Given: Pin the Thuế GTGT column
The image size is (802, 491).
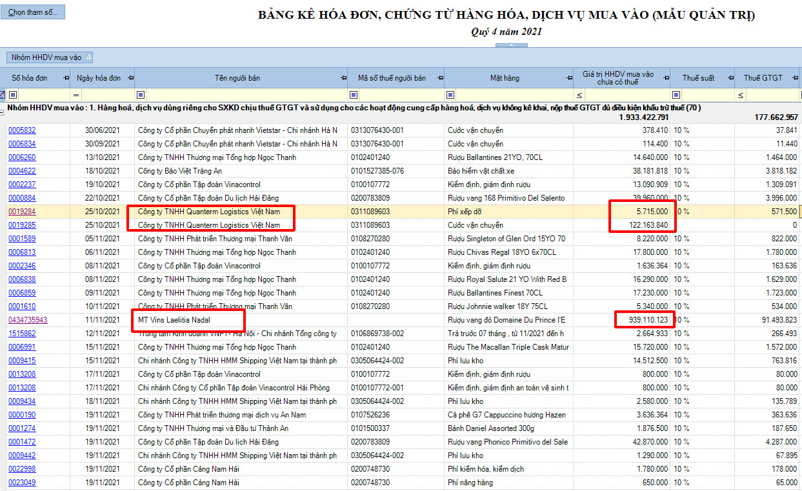Looking at the screenshot, I should [x=795, y=78].
